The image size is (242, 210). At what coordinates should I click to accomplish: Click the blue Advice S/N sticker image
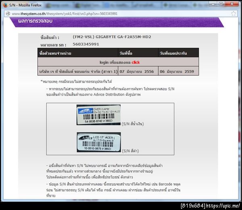point(98,115)
